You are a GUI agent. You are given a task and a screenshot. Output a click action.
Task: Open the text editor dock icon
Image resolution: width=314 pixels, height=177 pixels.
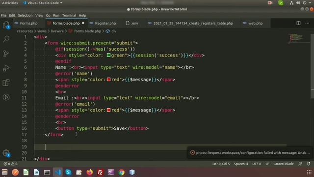(x=79, y=172)
